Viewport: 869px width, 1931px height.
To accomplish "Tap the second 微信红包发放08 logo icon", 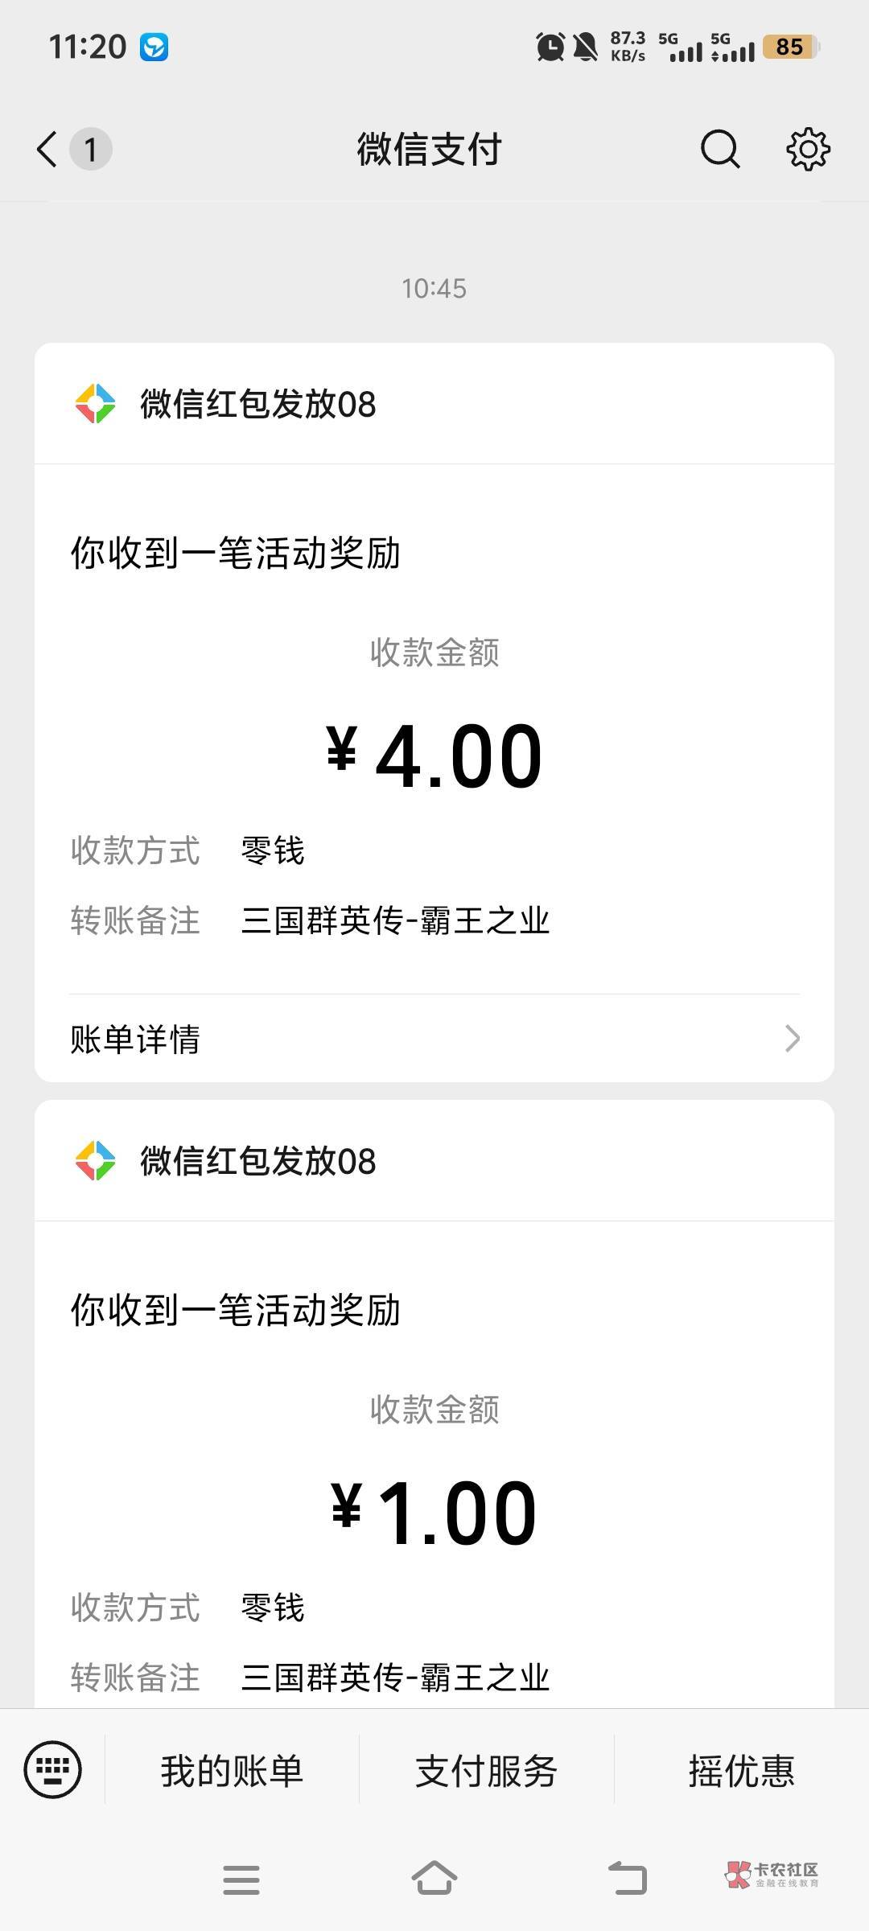I will (x=95, y=1161).
